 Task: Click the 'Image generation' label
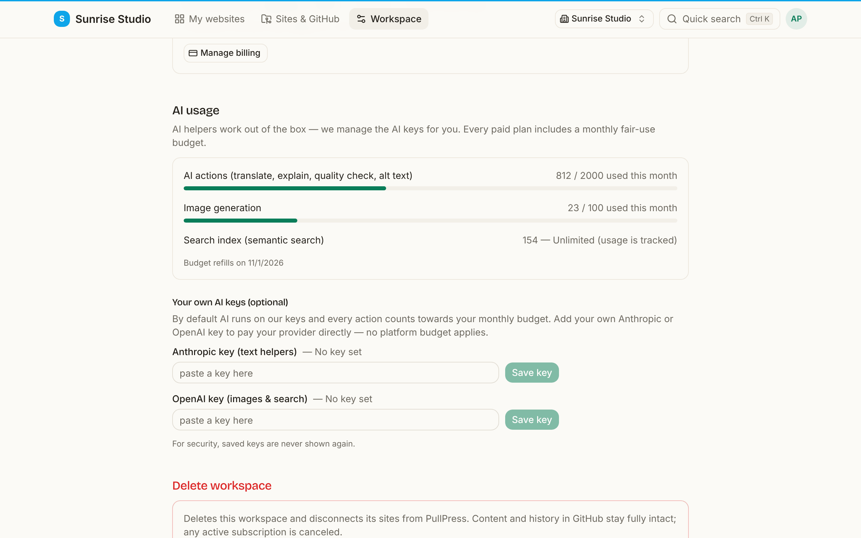pos(222,208)
